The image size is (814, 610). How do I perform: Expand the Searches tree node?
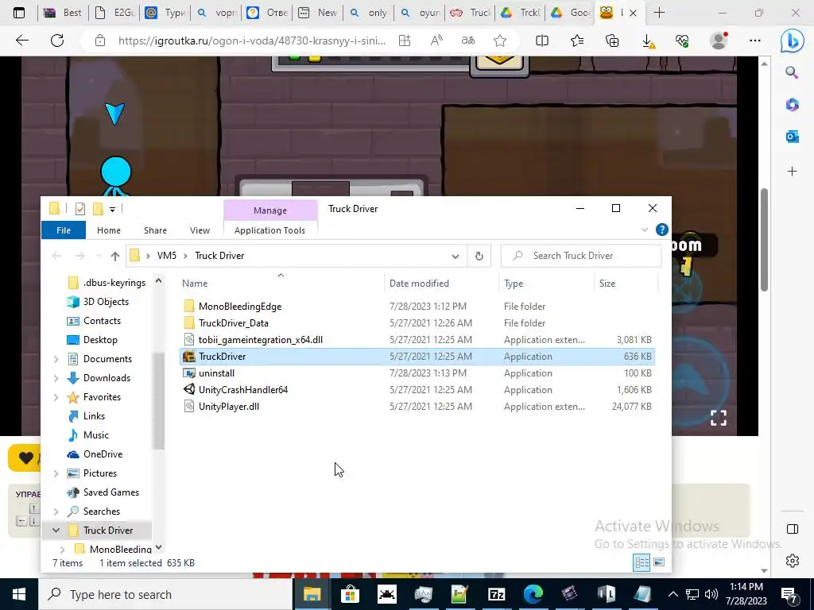(56, 512)
